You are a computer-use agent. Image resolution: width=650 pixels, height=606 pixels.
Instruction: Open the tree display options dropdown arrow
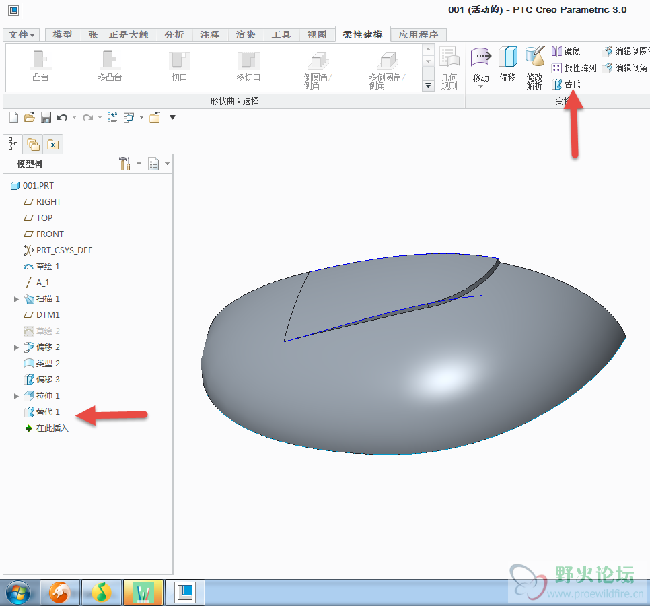167,164
